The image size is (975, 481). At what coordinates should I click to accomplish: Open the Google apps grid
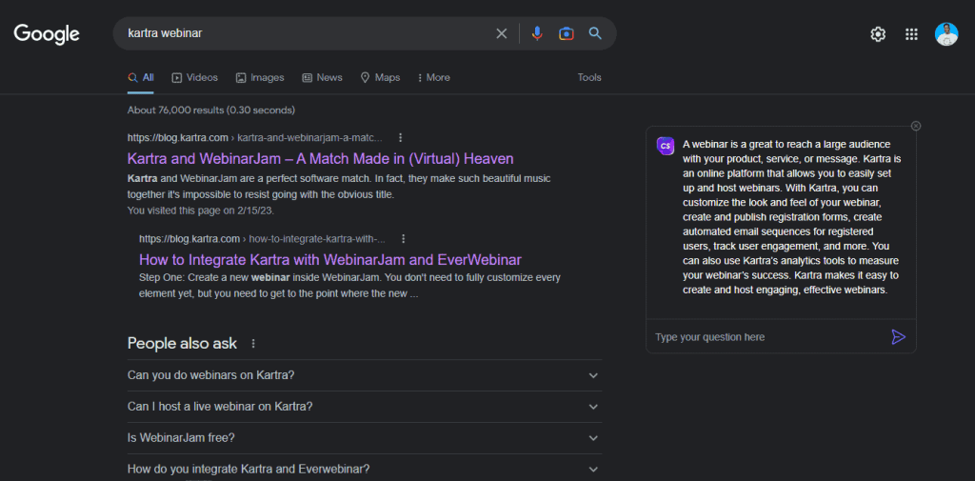(911, 34)
